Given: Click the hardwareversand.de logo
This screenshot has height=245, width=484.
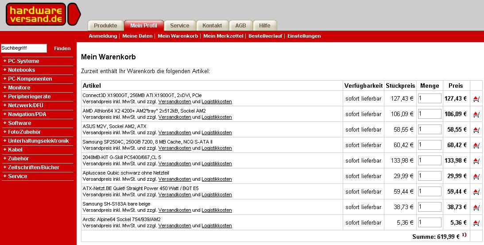Looking at the screenshot, I should coord(43,14).
